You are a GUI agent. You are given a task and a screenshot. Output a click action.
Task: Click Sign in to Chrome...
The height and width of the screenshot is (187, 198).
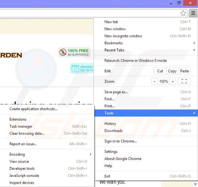(x=146, y=141)
